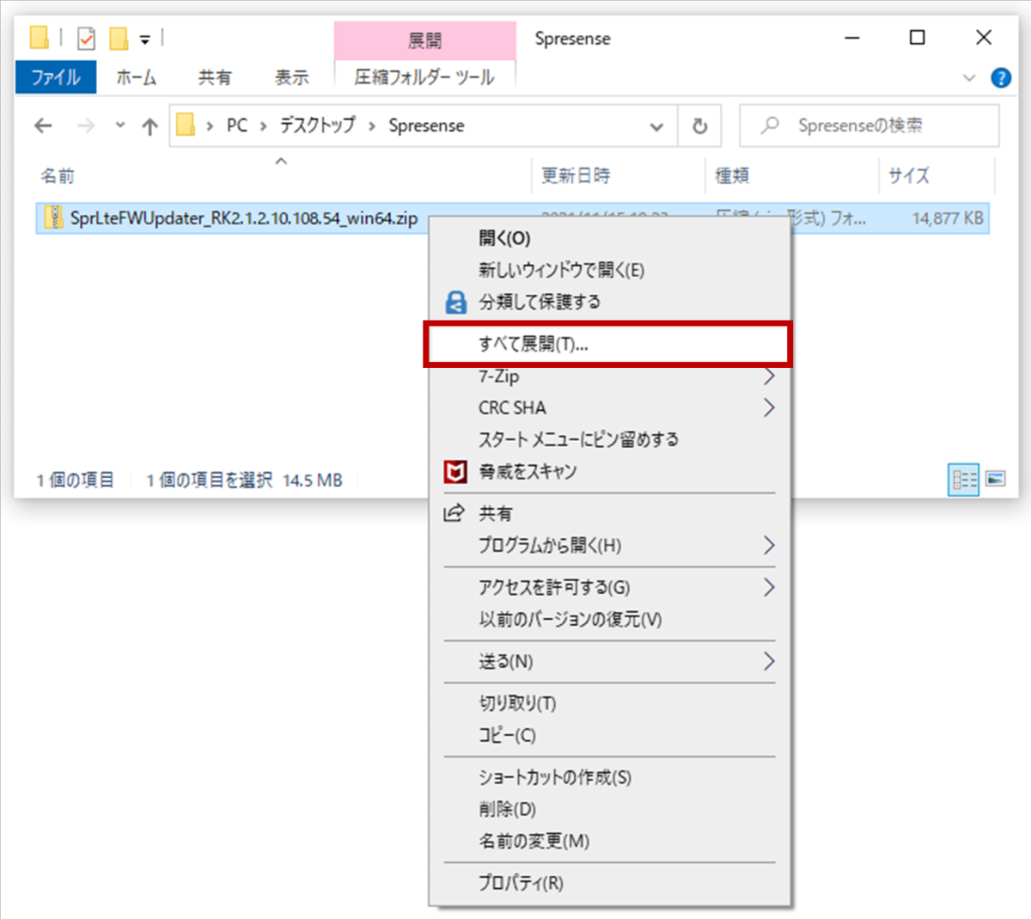Select the SprLteFWUpdater zip file
Viewport: 1031px width, 919px height.
click(x=243, y=218)
